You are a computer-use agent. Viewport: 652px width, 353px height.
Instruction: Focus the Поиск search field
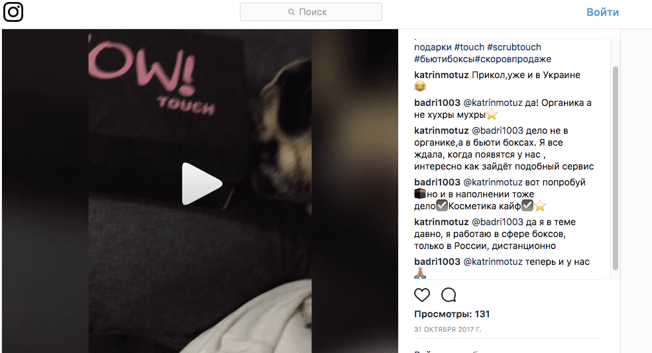tap(311, 12)
